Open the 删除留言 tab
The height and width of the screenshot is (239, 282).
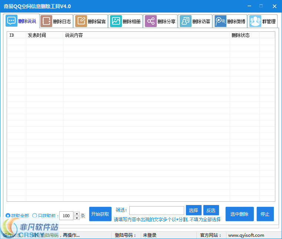[x=91, y=21]
